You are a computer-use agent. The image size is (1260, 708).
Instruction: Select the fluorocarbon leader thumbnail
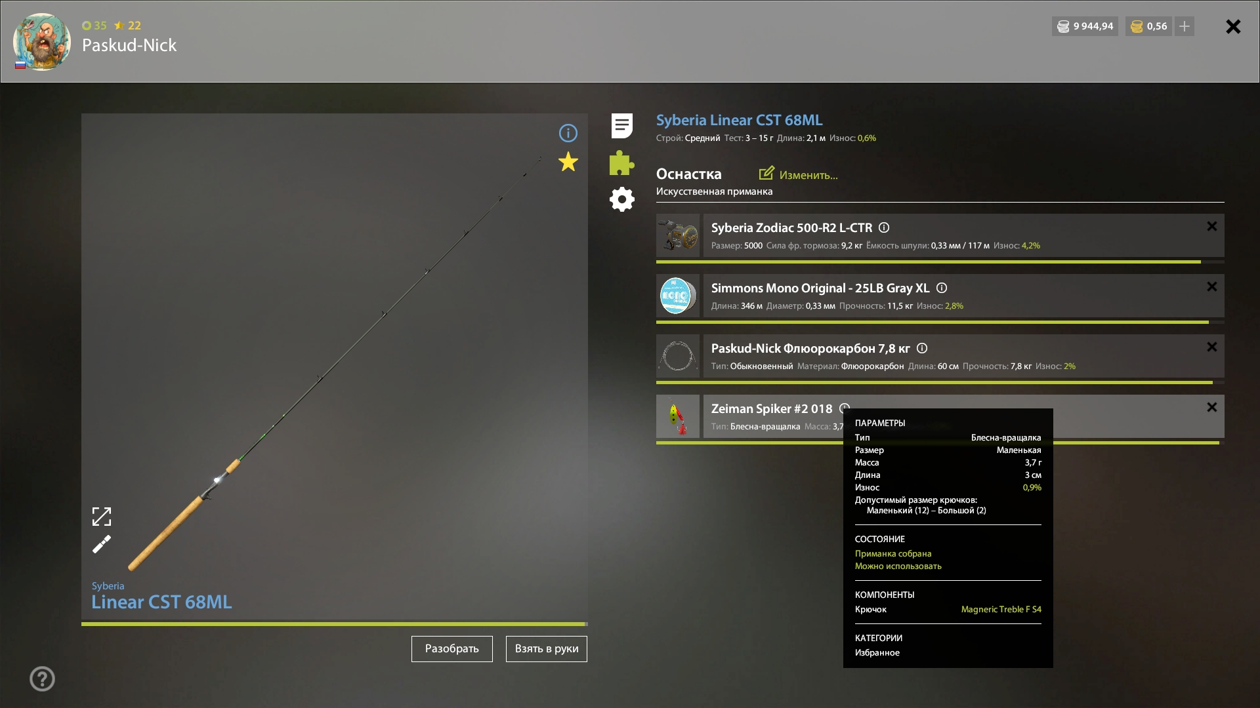pyautogui.click(x=678, y=356)
